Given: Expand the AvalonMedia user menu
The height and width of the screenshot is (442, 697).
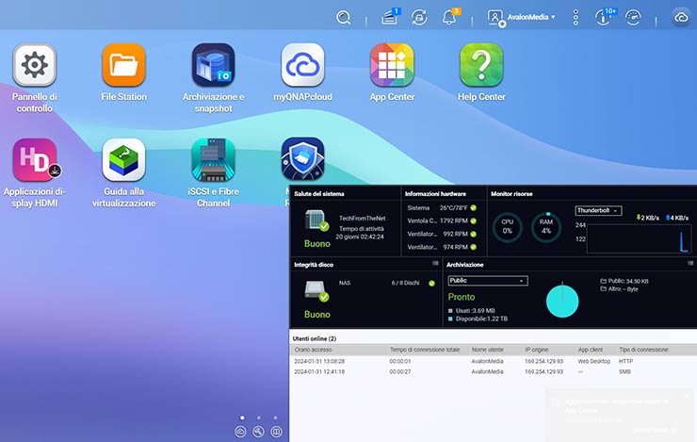Looking at the screenshot, I should (522, 17).
